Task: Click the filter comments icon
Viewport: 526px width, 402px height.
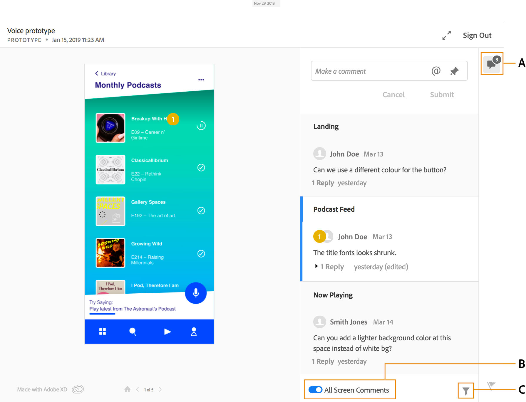Action: (465, 391)
